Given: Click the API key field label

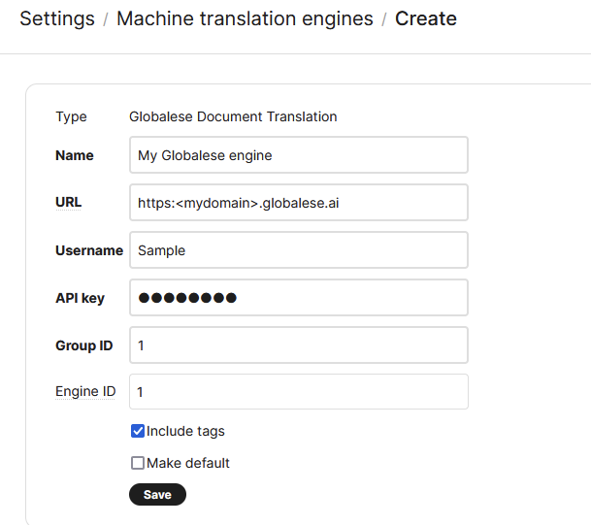Looking at the screenshot, I should point(80,298).
